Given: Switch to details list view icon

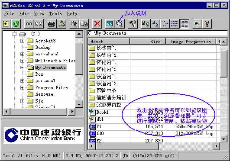Looking at the screenshot, I should pyautogui.click(x=185, y=24).
